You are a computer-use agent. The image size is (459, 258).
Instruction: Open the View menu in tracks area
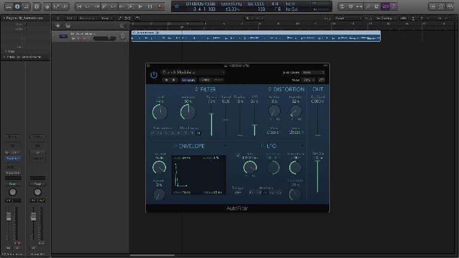106,18
